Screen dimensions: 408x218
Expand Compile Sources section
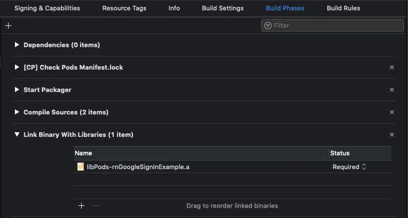pyautogui.click(x=17, y=112)
